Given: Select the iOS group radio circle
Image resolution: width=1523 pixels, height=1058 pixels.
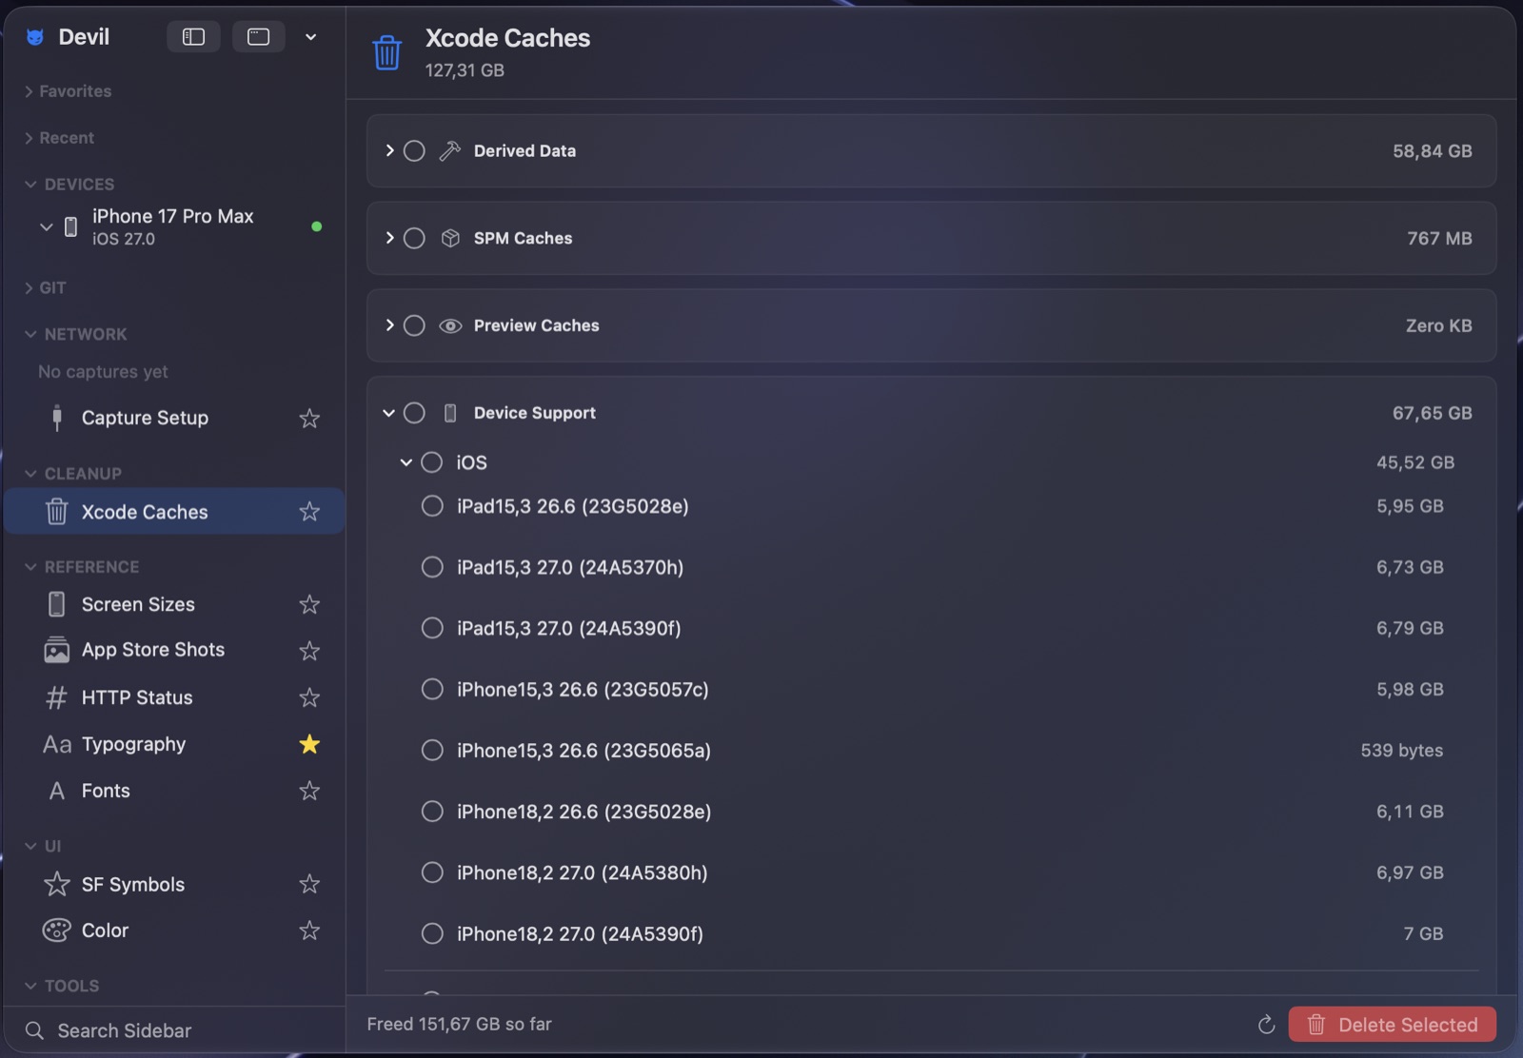Looking at the screenshot, I should tap(432, 462).
